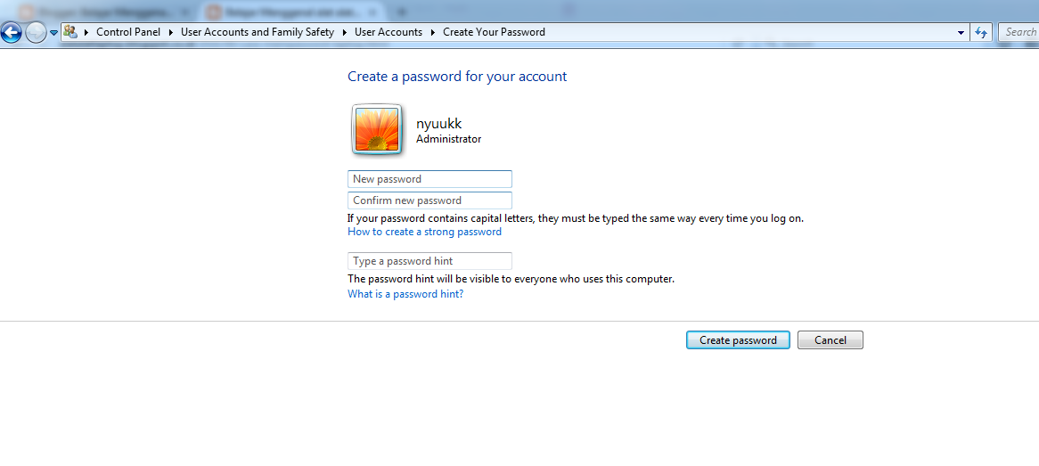
Task: Click the Refresh button beside address bar
Action: coord(981,32)
